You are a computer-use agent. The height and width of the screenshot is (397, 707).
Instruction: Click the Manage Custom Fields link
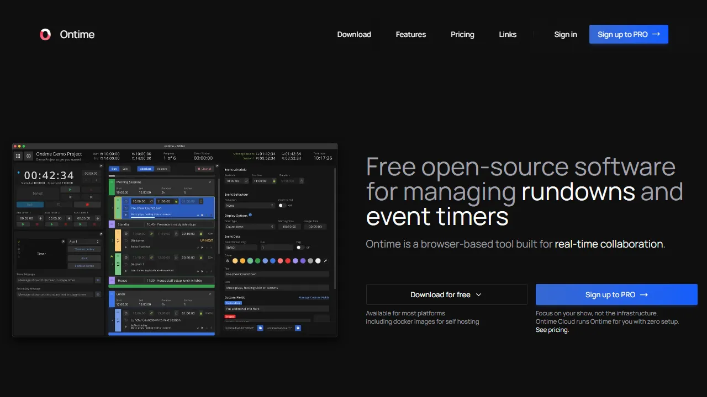pyautogui.click(x=314, y=297)
